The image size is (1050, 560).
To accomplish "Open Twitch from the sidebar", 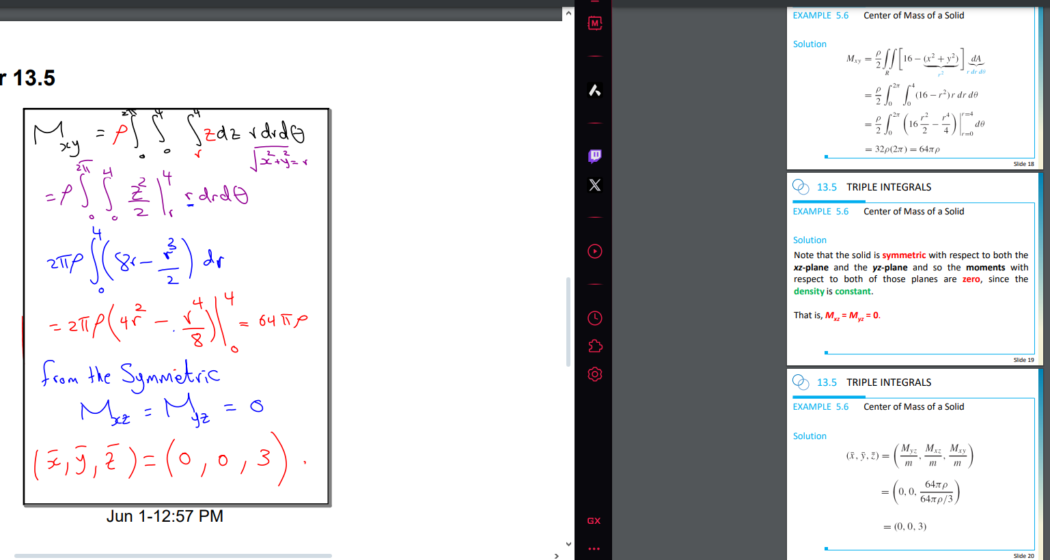I will coord(595,156).
